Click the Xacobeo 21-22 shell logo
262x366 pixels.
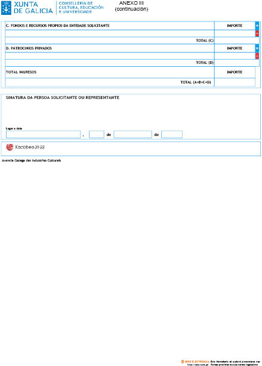click(10, 147)
